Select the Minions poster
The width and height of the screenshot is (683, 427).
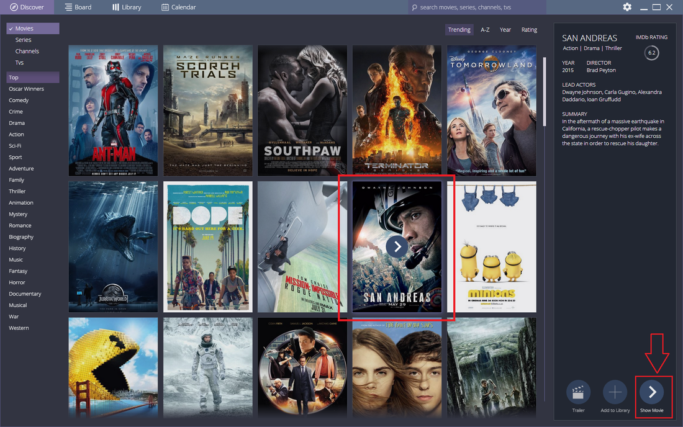click(x=491, y=247)
